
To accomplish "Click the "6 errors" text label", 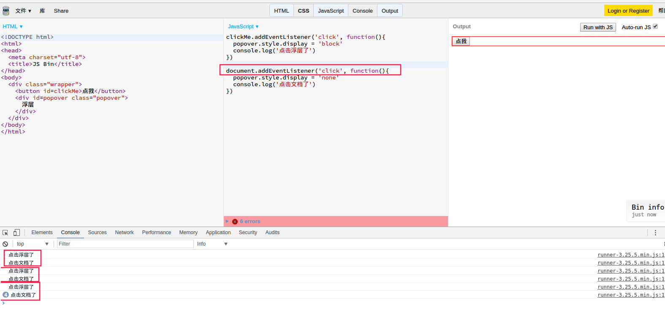I will click(250, 221).
